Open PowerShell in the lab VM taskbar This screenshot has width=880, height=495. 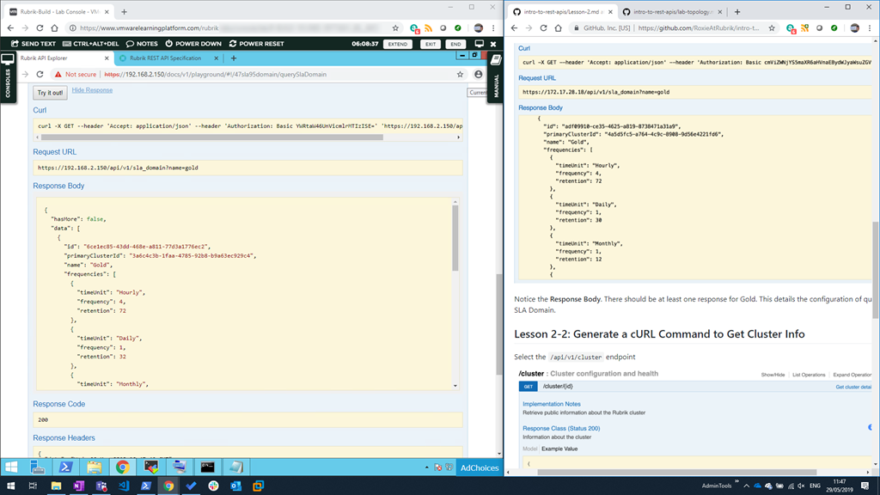point(65,467)
